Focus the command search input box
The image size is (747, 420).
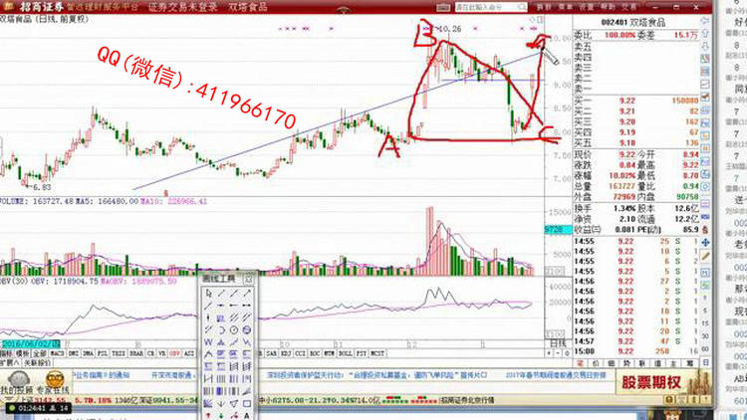tap(491, 7)
